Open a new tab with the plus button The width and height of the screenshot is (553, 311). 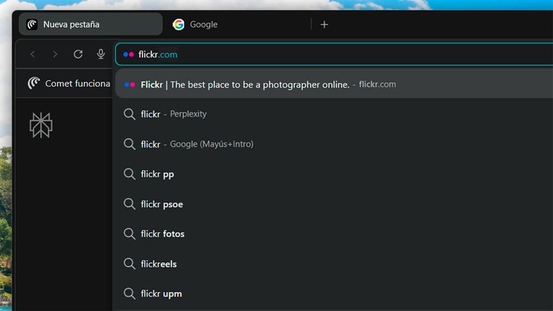pyautogui.click(x=324, y=24)
